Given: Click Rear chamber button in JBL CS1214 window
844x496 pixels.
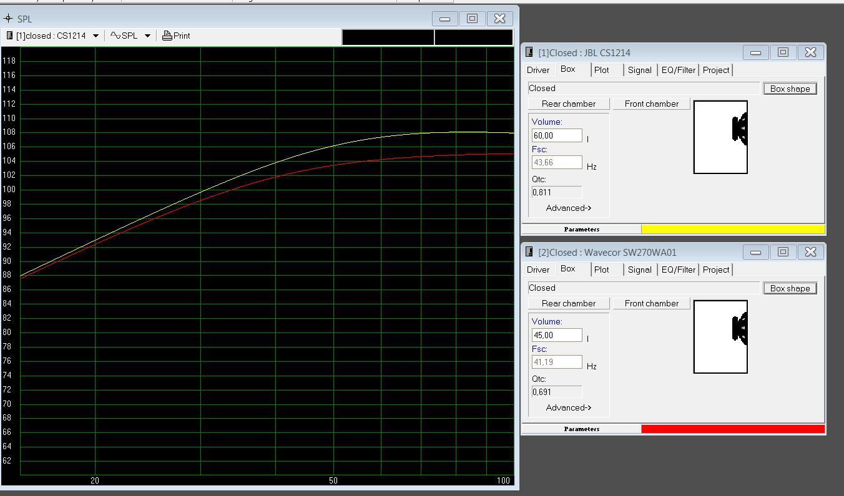Looking at the screenshot, I should (569, 104).
